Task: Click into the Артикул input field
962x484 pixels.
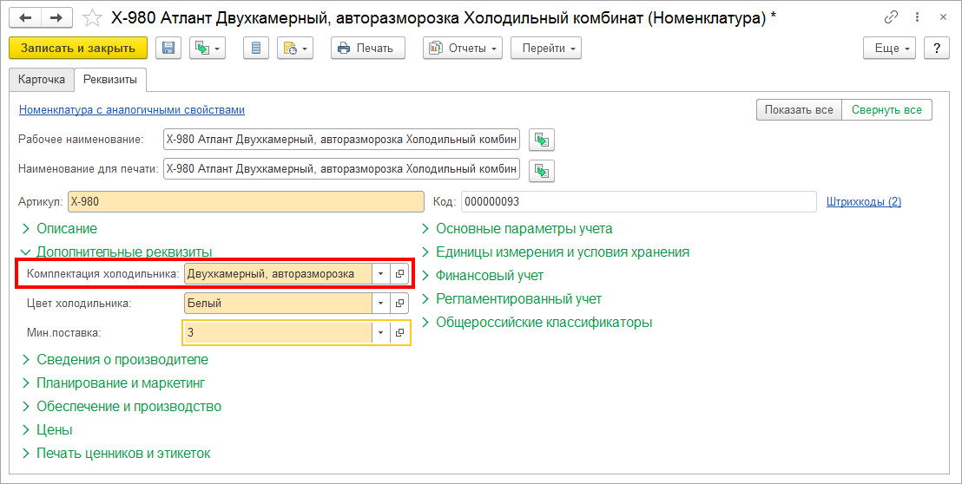Action: coord(243,202)
